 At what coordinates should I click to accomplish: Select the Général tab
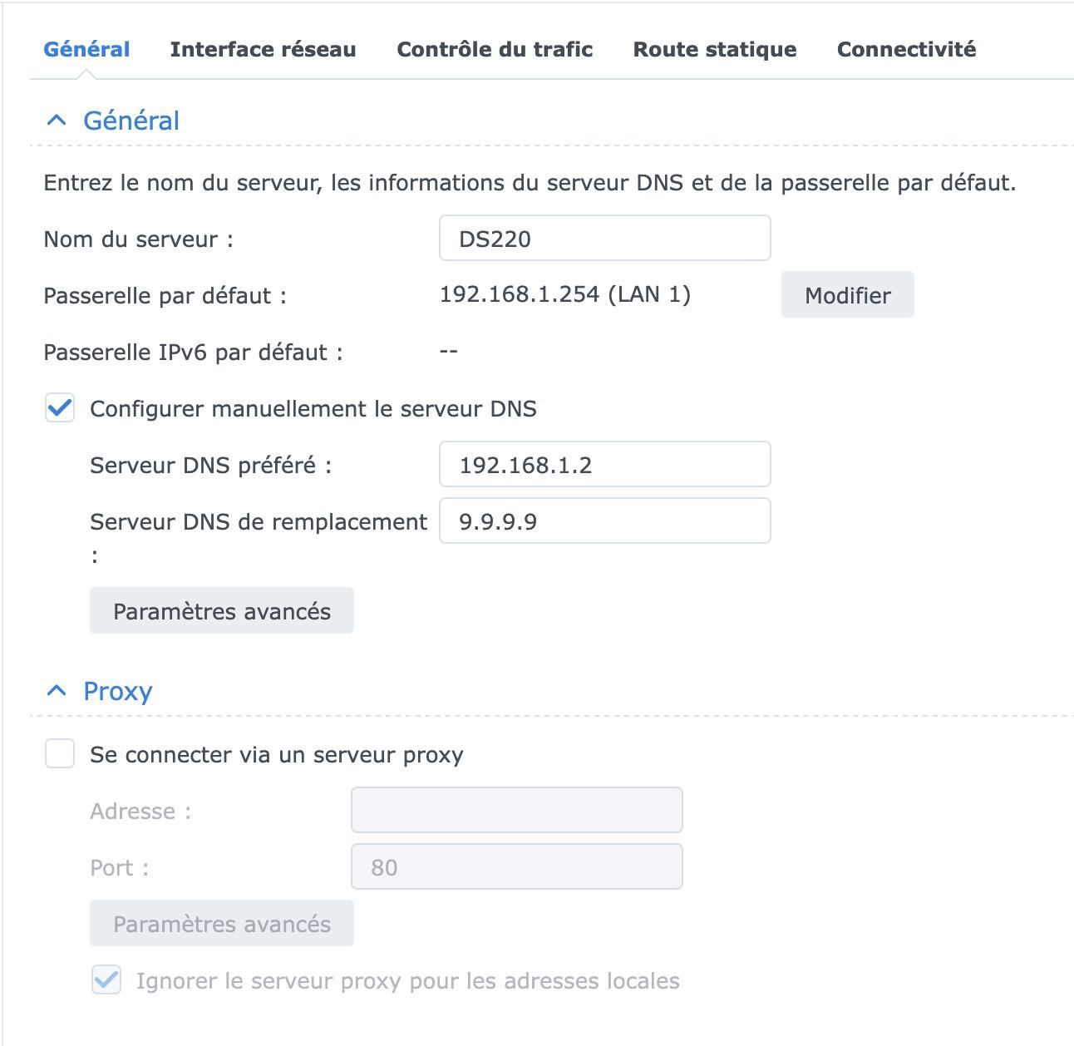(86, 50)
